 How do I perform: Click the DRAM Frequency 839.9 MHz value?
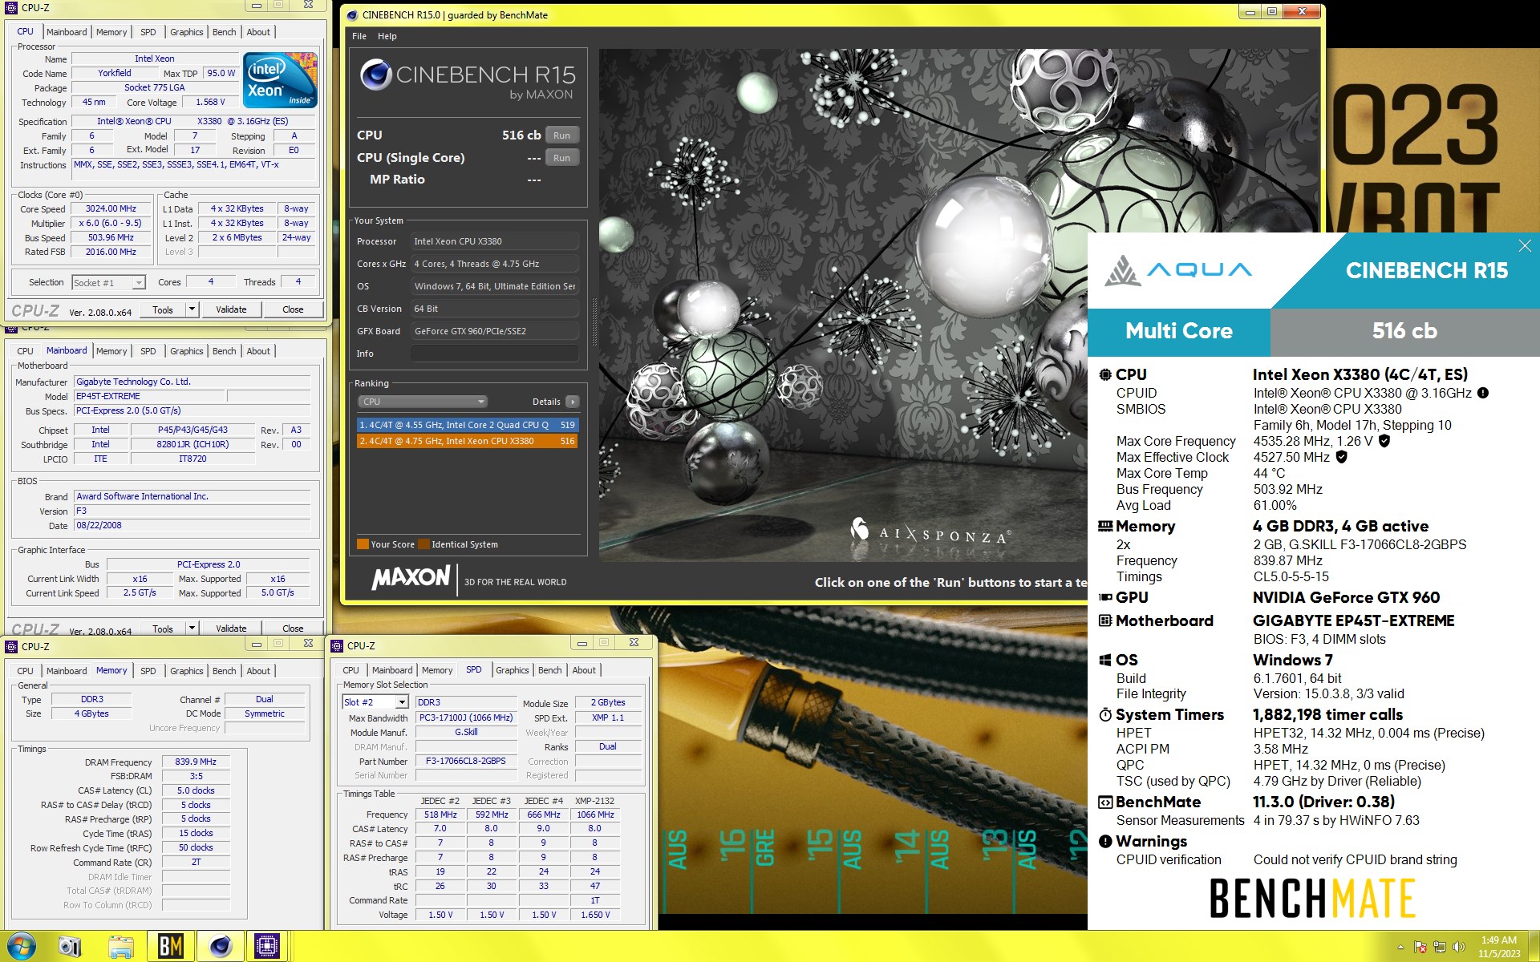pyautogui.click(x=196, y=762)
